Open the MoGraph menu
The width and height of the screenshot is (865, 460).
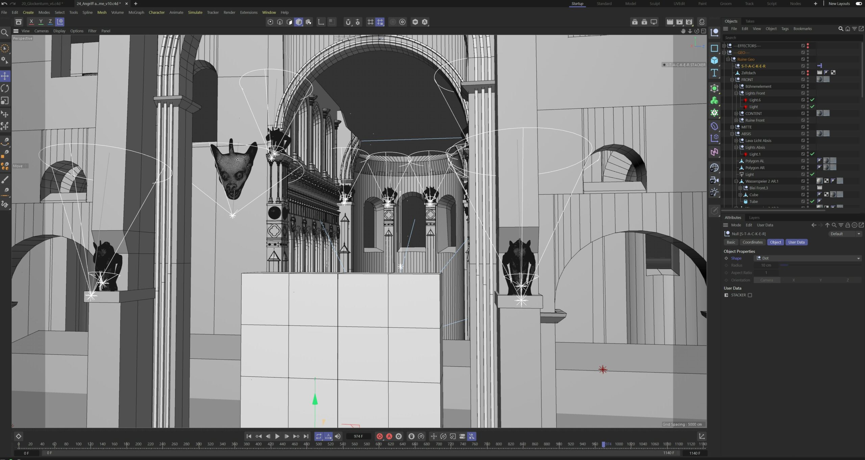[136, 13]
